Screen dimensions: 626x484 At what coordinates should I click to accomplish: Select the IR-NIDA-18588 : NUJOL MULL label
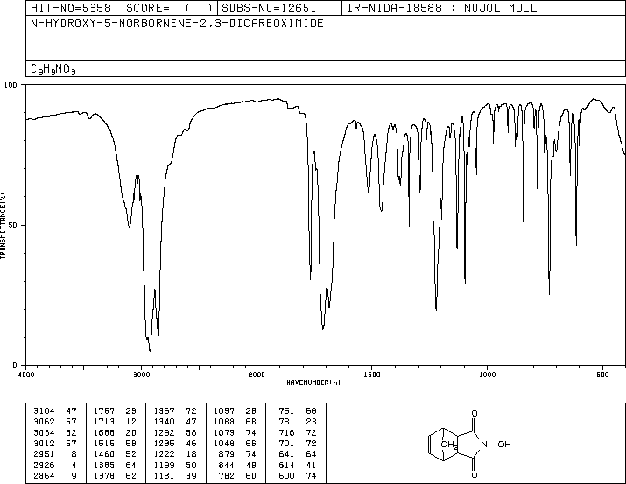pos(442,8)
